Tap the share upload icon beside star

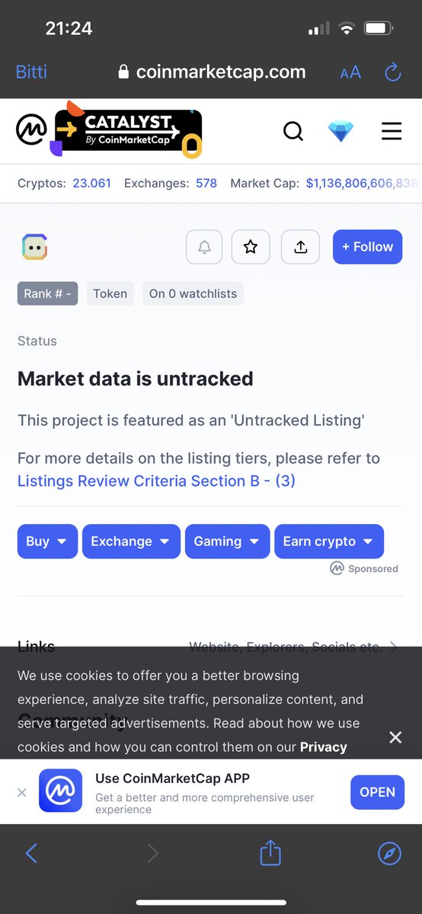[x=301, y=247]
